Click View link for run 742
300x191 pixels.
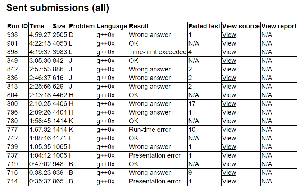(229, 138)
